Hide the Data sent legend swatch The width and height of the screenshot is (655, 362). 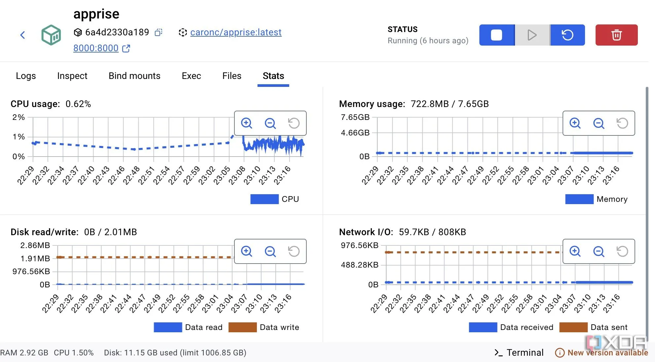[573, 327]
